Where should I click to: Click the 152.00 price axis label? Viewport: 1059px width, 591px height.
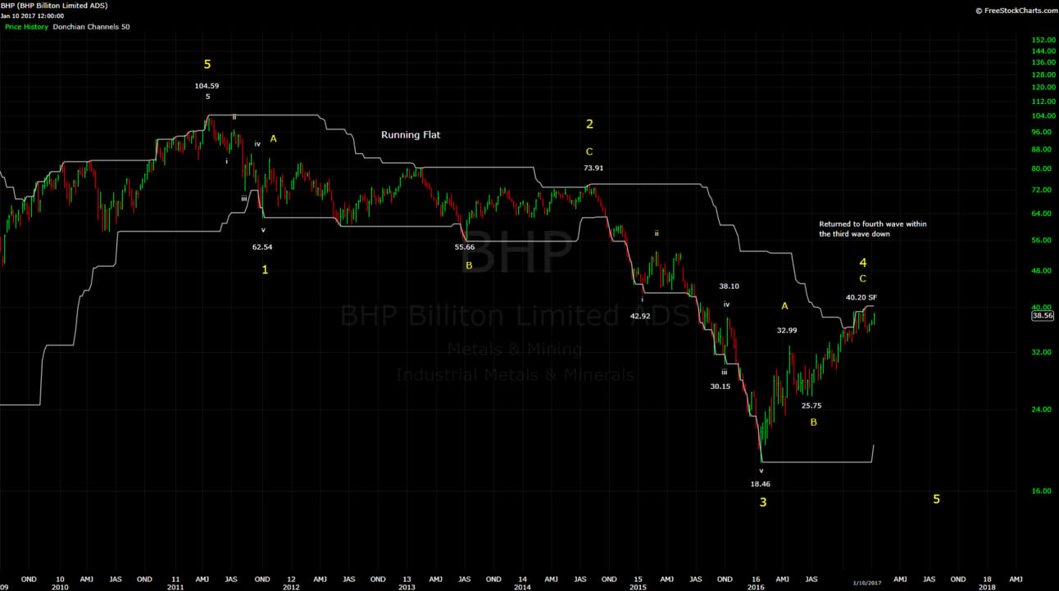coord(1043,39)
